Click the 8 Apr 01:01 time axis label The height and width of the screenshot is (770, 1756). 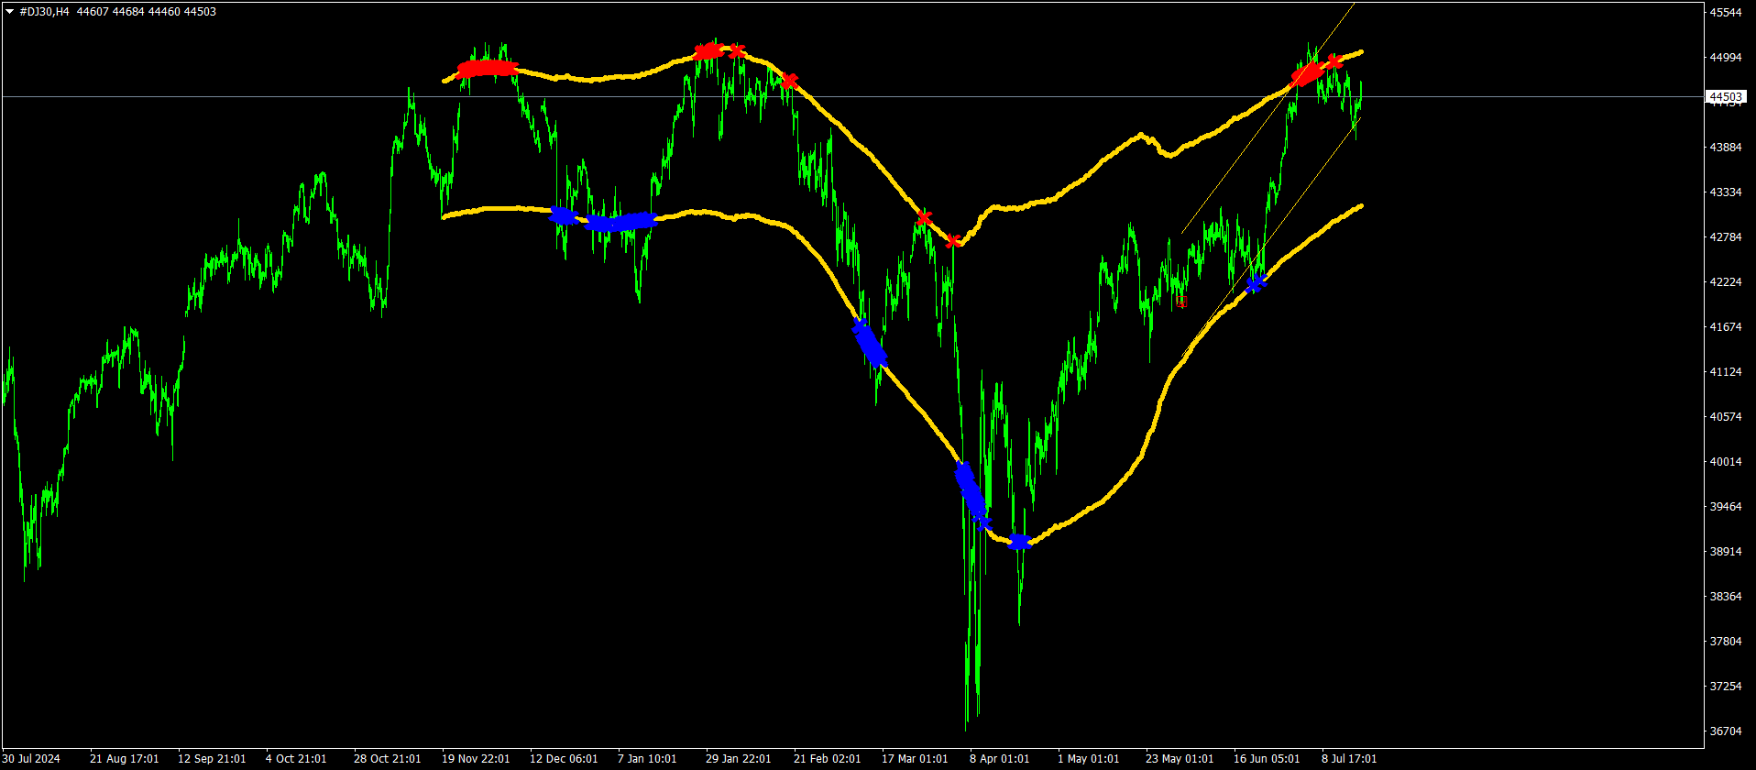[x=999, y=759]
